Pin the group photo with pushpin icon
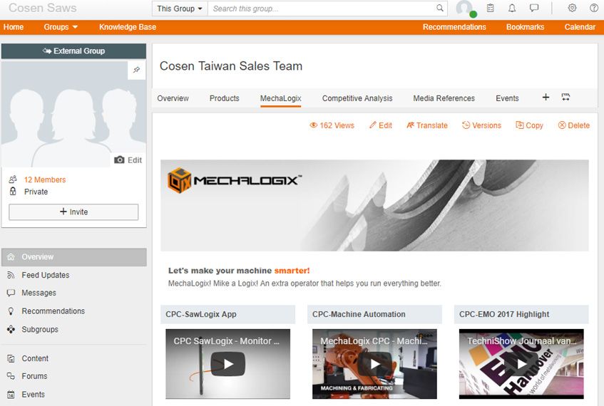 (136, 70)
